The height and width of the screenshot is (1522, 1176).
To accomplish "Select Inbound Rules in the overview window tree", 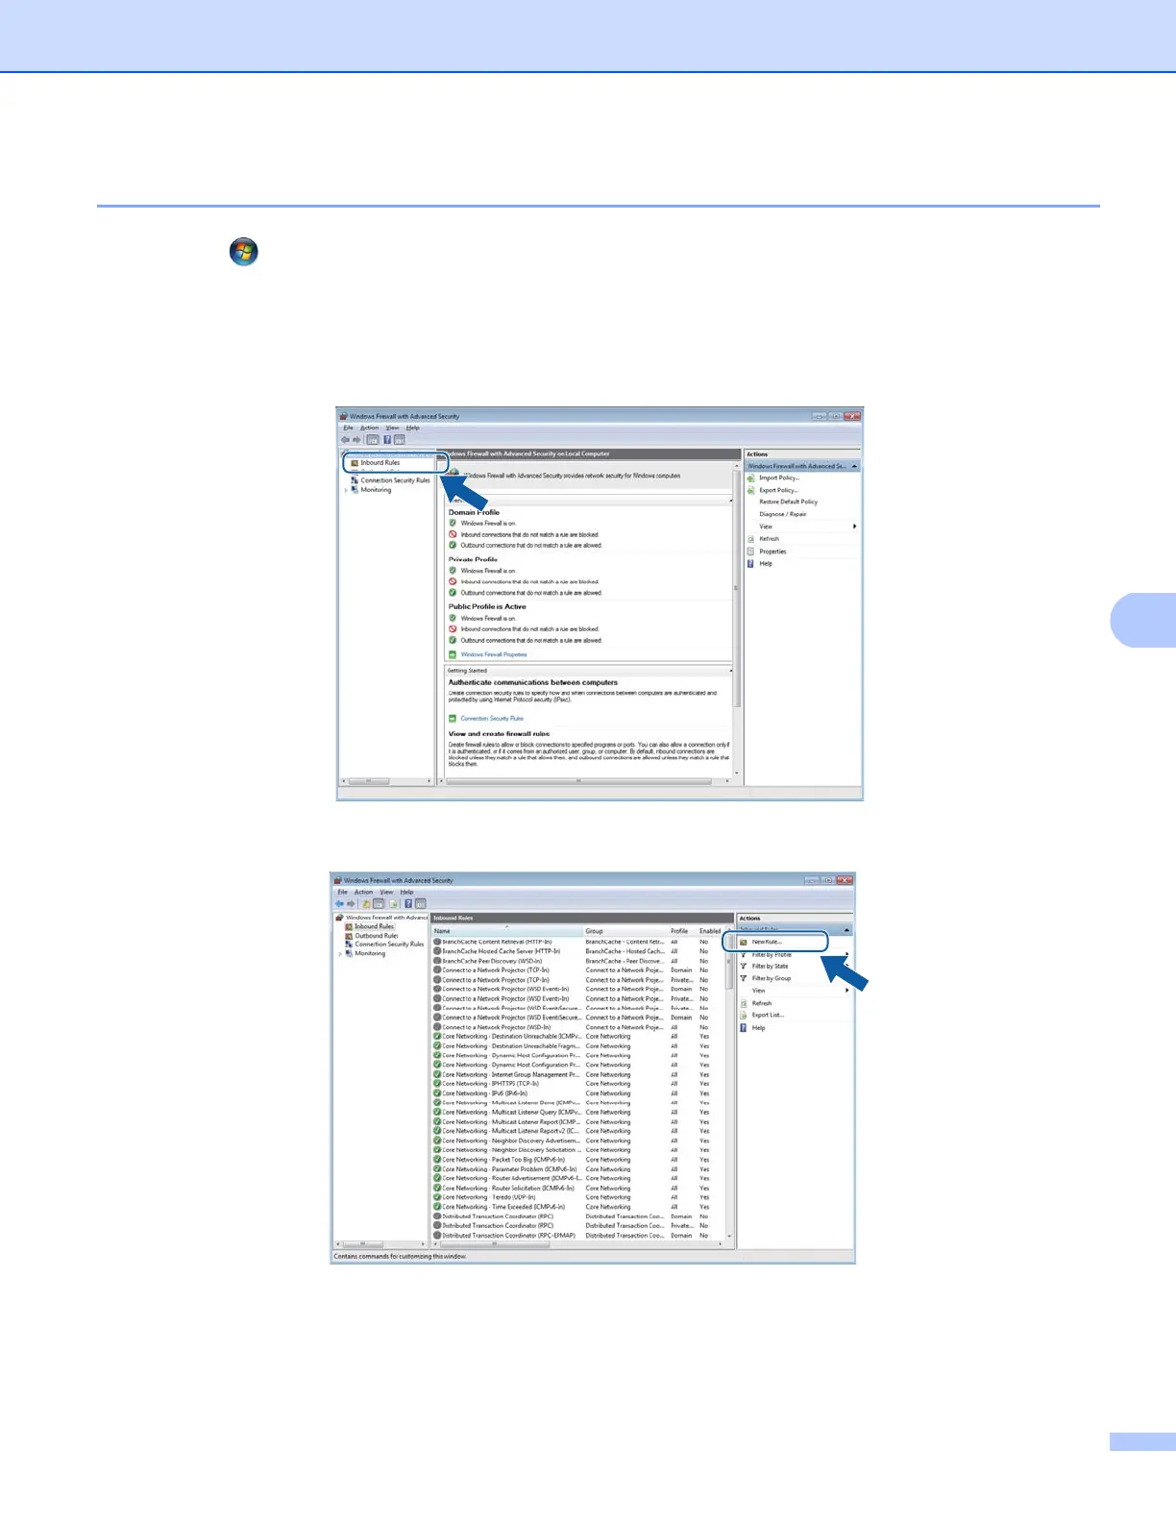I will (x=380, y=463).
